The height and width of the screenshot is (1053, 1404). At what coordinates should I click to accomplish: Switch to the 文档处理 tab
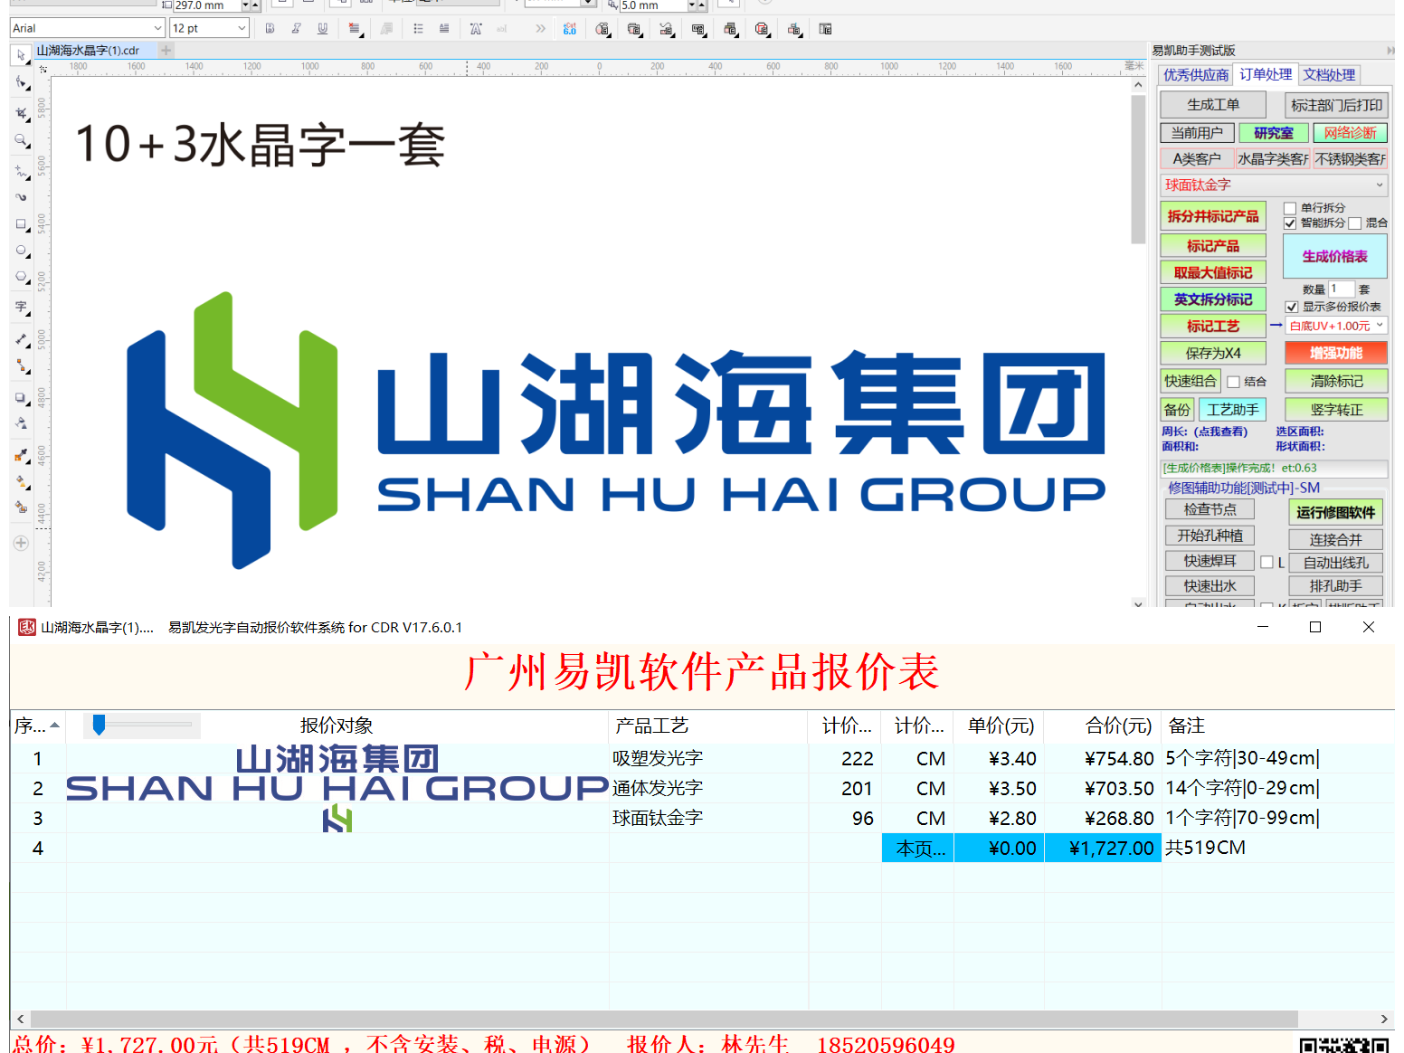[1329, 75]
